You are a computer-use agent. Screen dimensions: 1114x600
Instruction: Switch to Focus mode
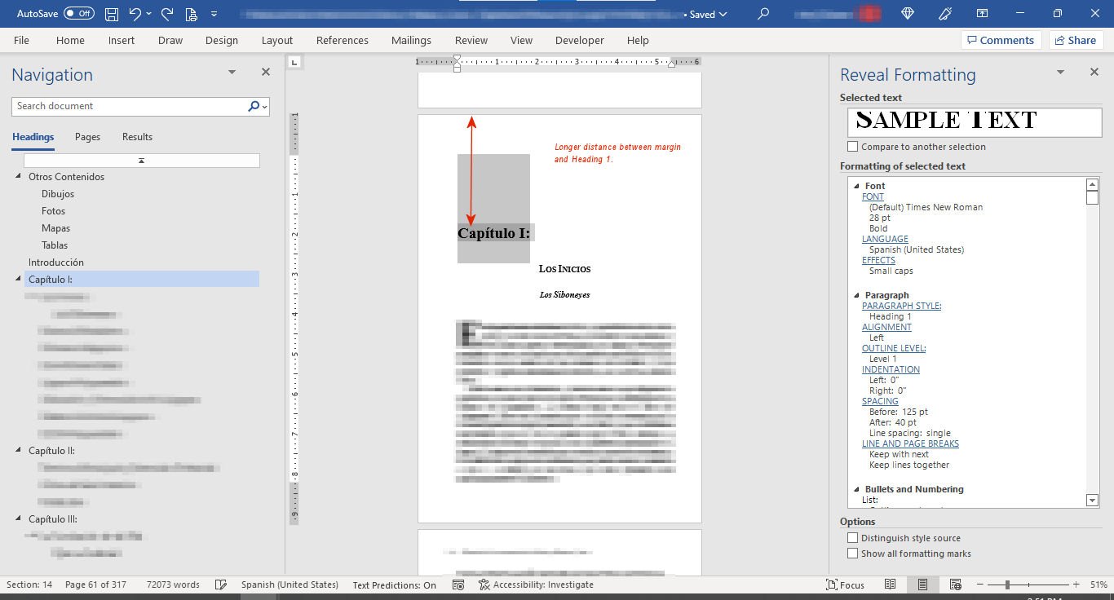pos(845,585)
